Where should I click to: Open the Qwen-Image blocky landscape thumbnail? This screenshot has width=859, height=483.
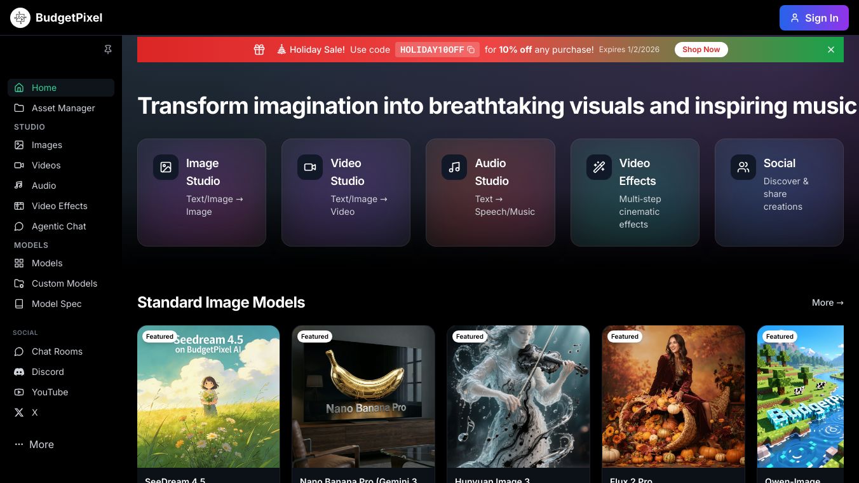point(801,397)
